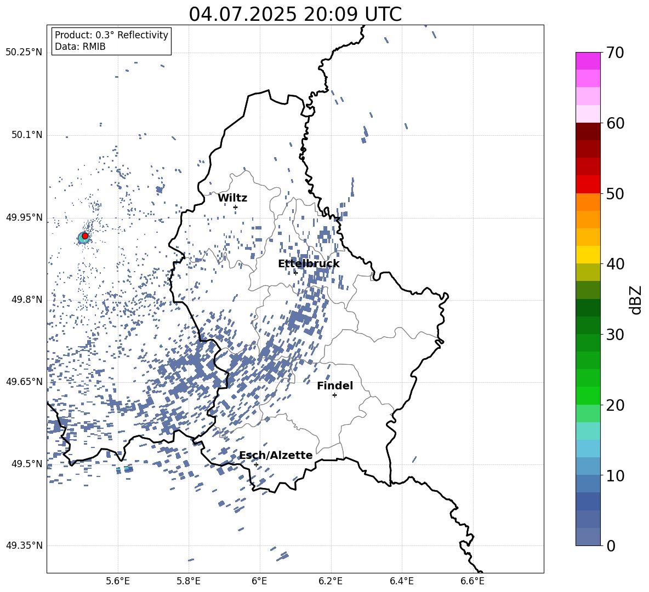This screenshot has height=592, width=649.
Task: Click the 'Data: RMIB' label
Action: click(x=80, y=47)
